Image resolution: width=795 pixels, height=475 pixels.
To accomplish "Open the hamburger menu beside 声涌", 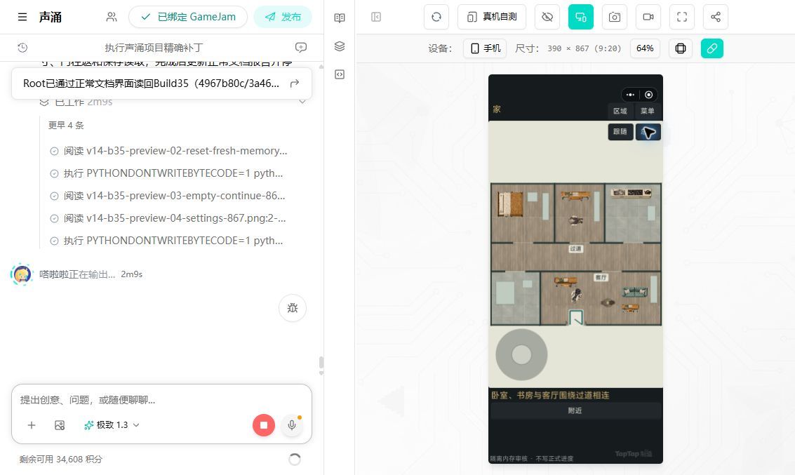I will 22,17.
